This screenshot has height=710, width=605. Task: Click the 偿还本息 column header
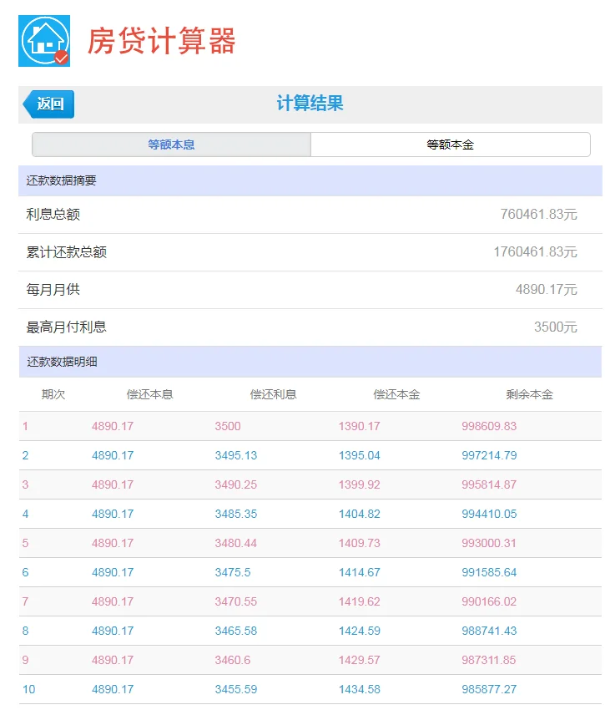coord(150,394)
